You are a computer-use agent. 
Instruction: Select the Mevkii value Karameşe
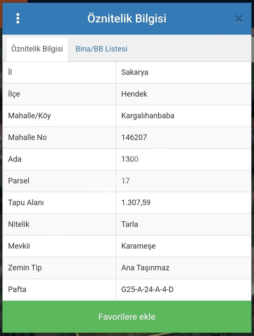pos(138,246)
